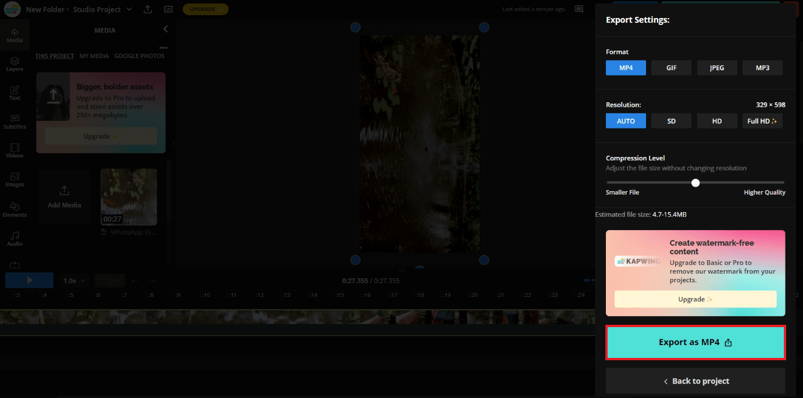This screenshot has height=398, width=803.
Task: Click Upgrade in watermark-free card
Action: [x=695, y=299]
